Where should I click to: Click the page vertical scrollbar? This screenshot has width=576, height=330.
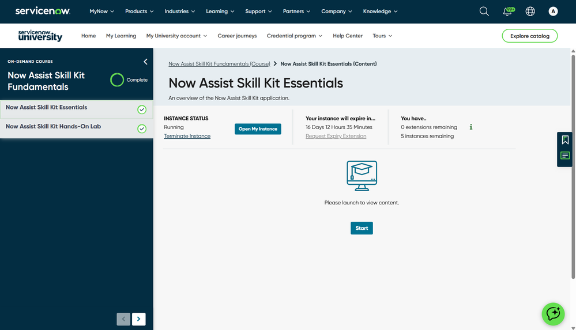point(573,166)
